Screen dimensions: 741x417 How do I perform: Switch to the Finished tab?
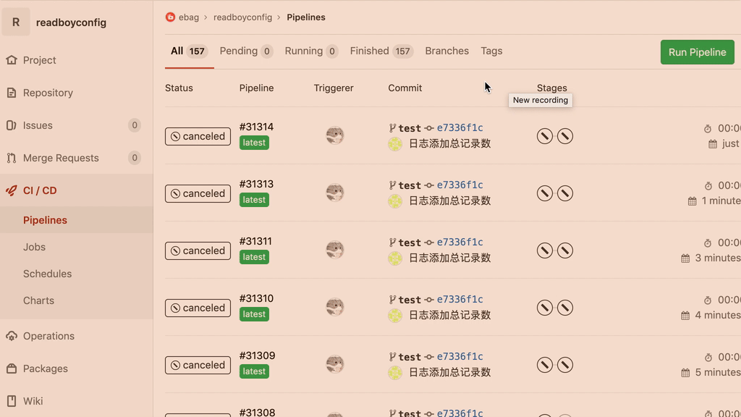click(381, 51)
